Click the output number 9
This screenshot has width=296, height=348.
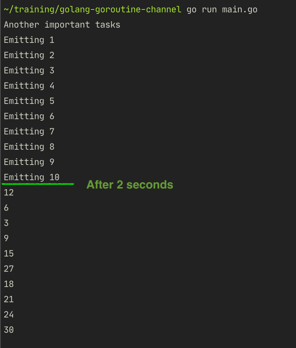click(x=6, y=238)
